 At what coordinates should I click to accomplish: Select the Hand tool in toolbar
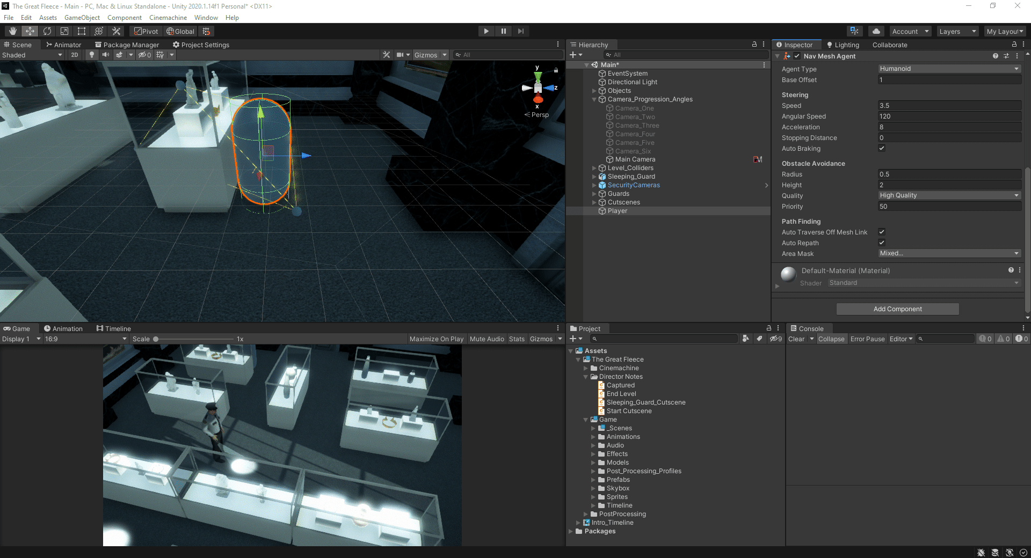(x=13, y=31)
